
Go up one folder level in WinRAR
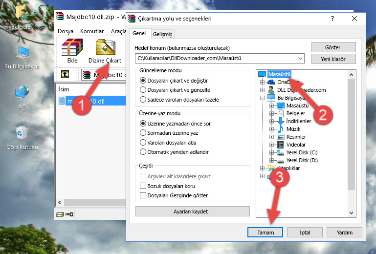[65, 75]
